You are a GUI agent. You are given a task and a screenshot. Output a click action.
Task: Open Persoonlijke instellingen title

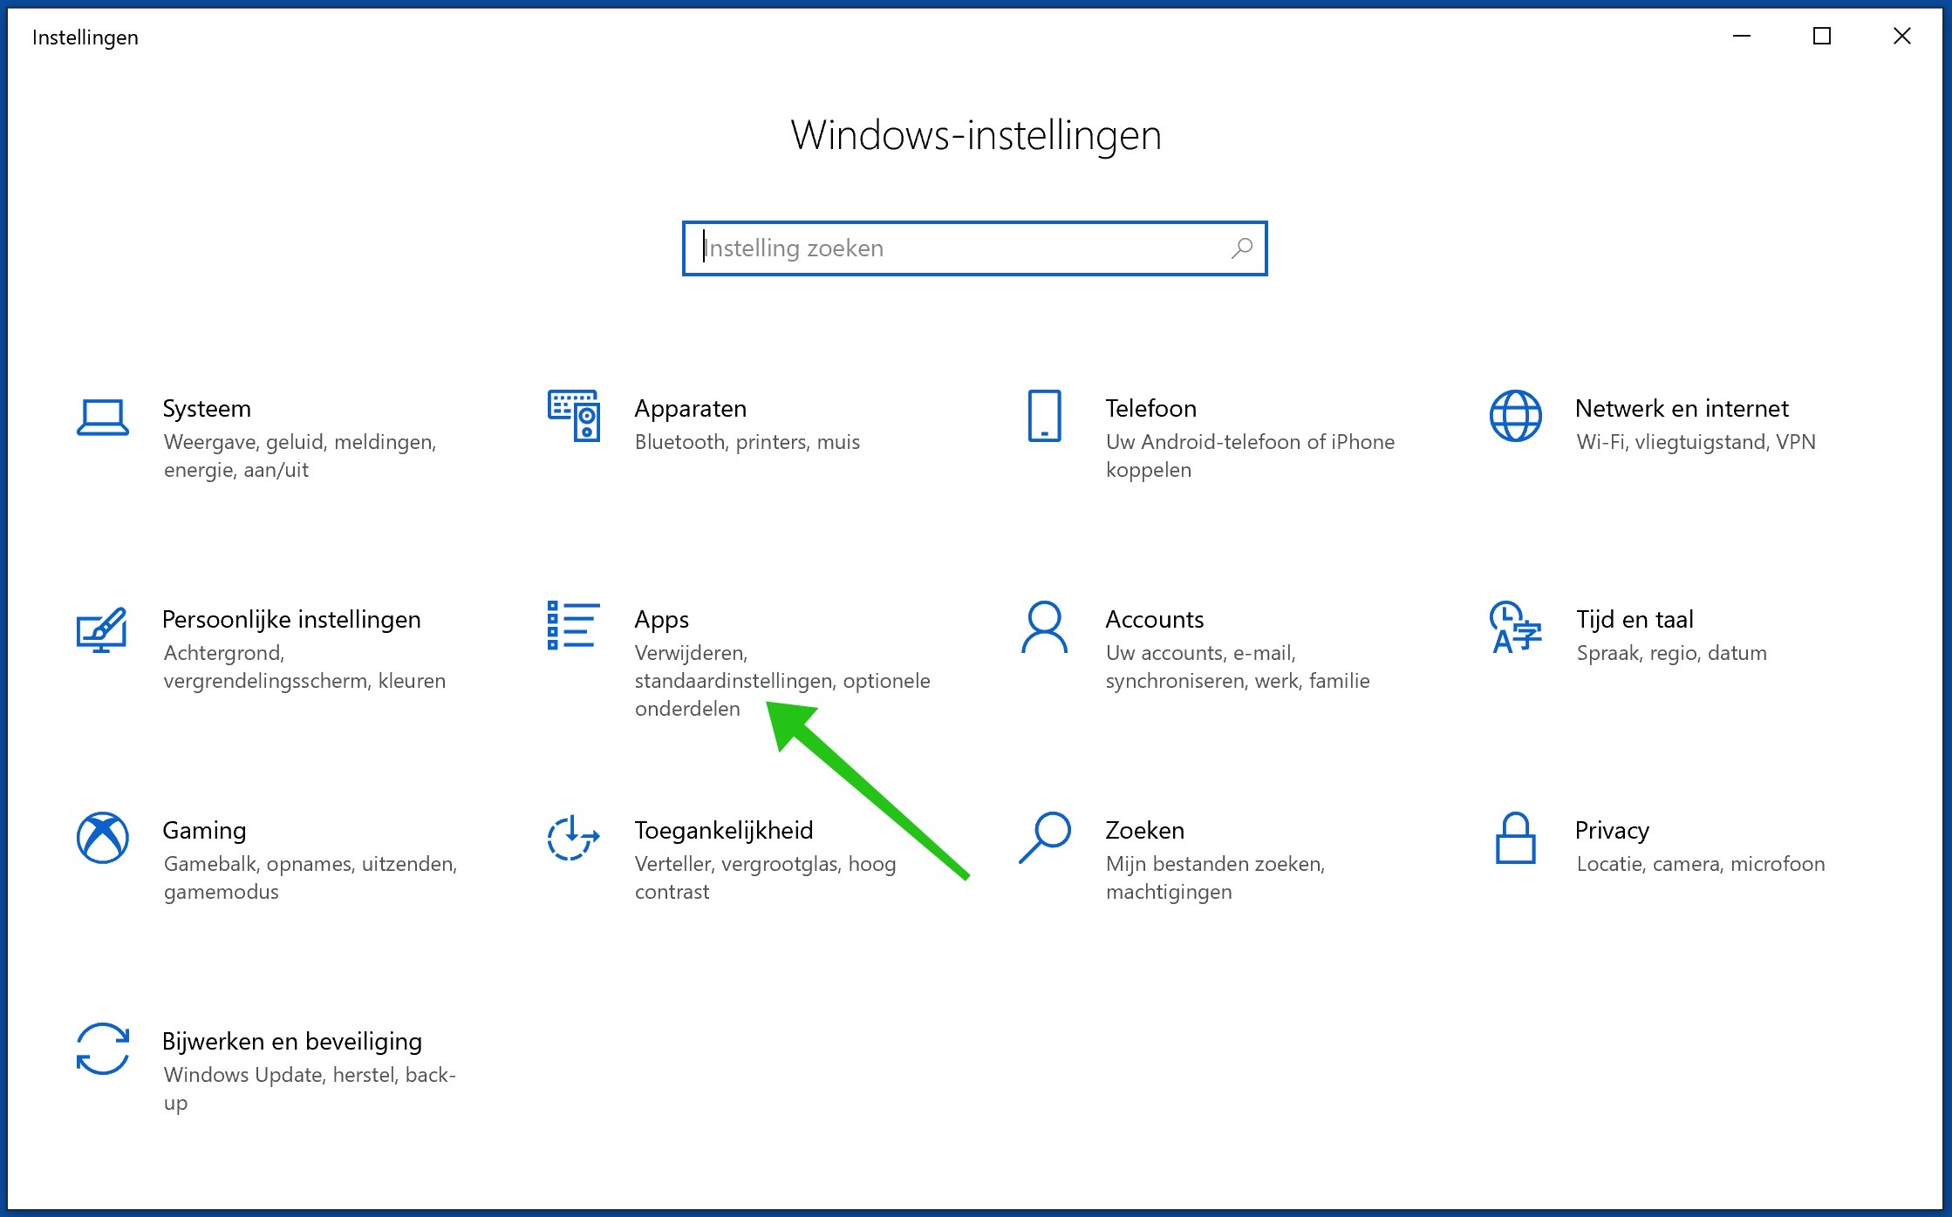pyautogui.click(x=291, y=619)
